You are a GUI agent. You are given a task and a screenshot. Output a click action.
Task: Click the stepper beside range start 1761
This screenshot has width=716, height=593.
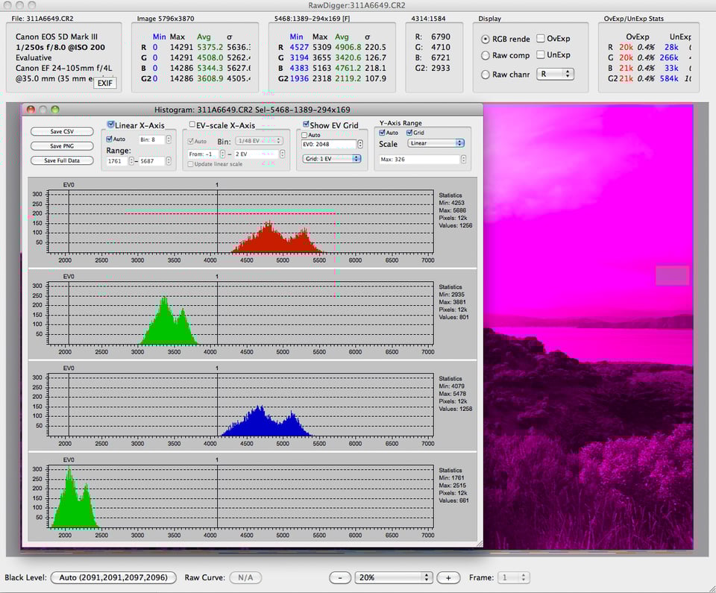tap(131, 161)
